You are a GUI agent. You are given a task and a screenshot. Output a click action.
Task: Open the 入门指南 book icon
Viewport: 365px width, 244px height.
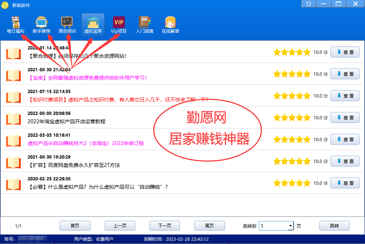(144, 23)
